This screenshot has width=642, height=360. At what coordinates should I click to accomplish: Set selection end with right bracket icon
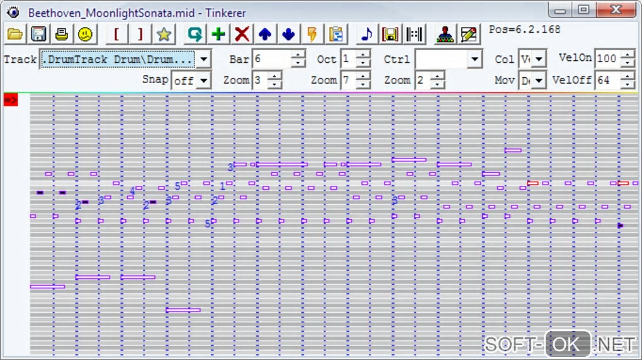(x=140, y=35)
